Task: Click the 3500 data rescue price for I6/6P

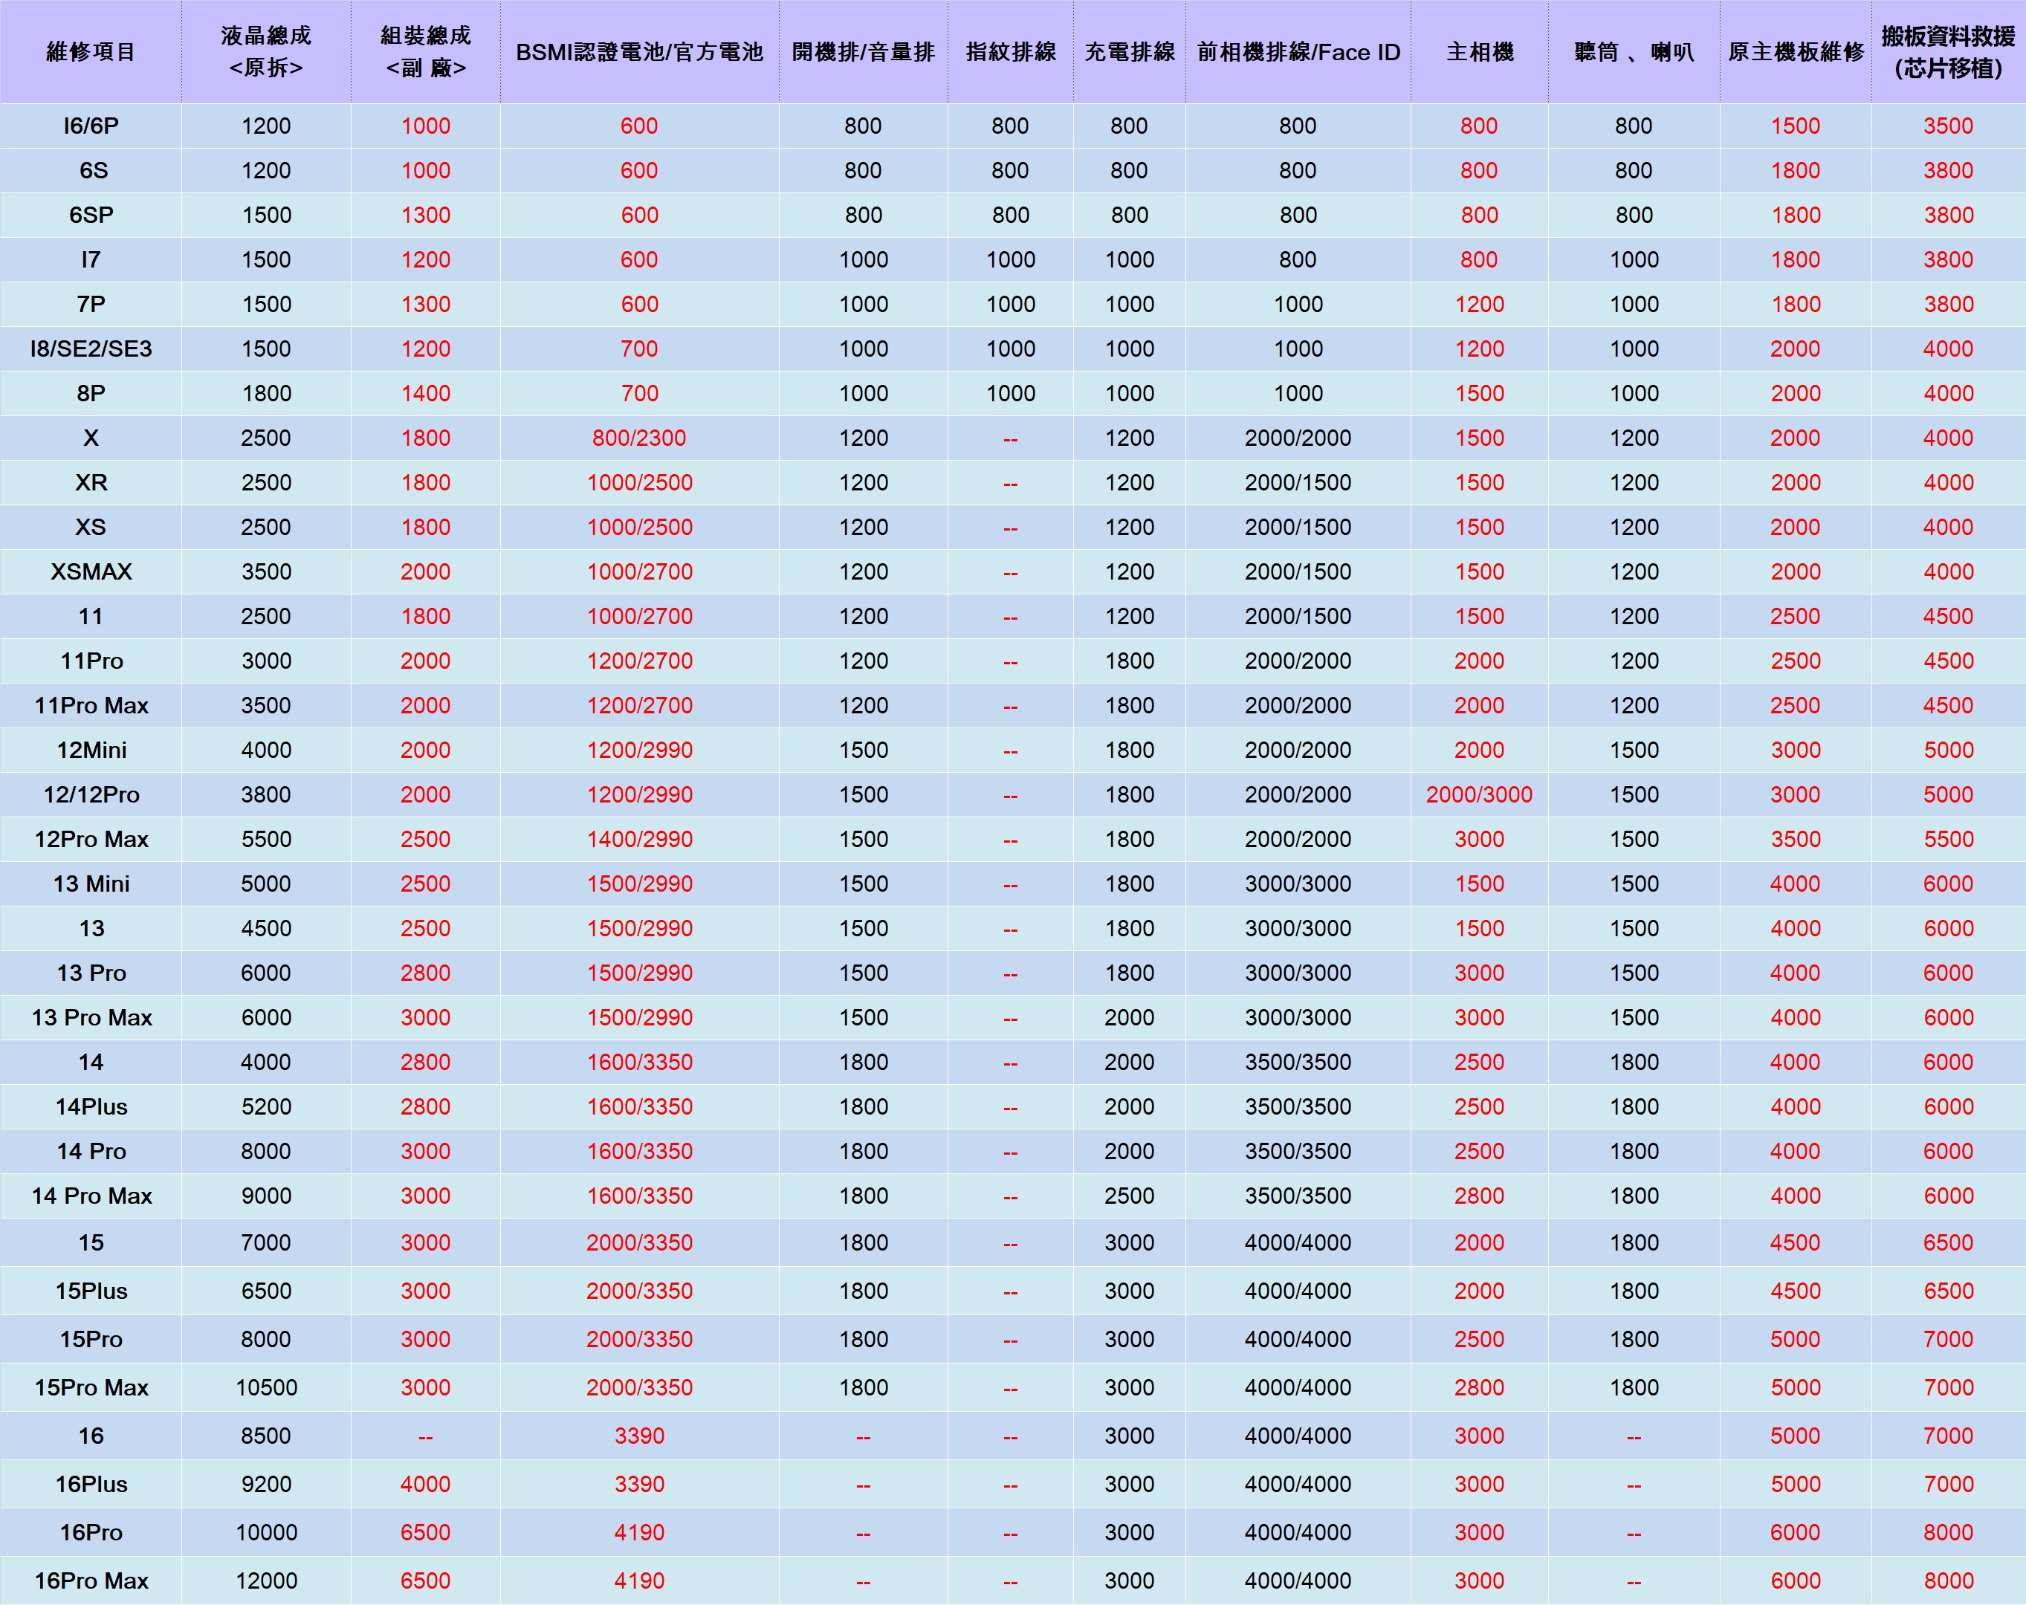Action: (x=1948, y=126)
